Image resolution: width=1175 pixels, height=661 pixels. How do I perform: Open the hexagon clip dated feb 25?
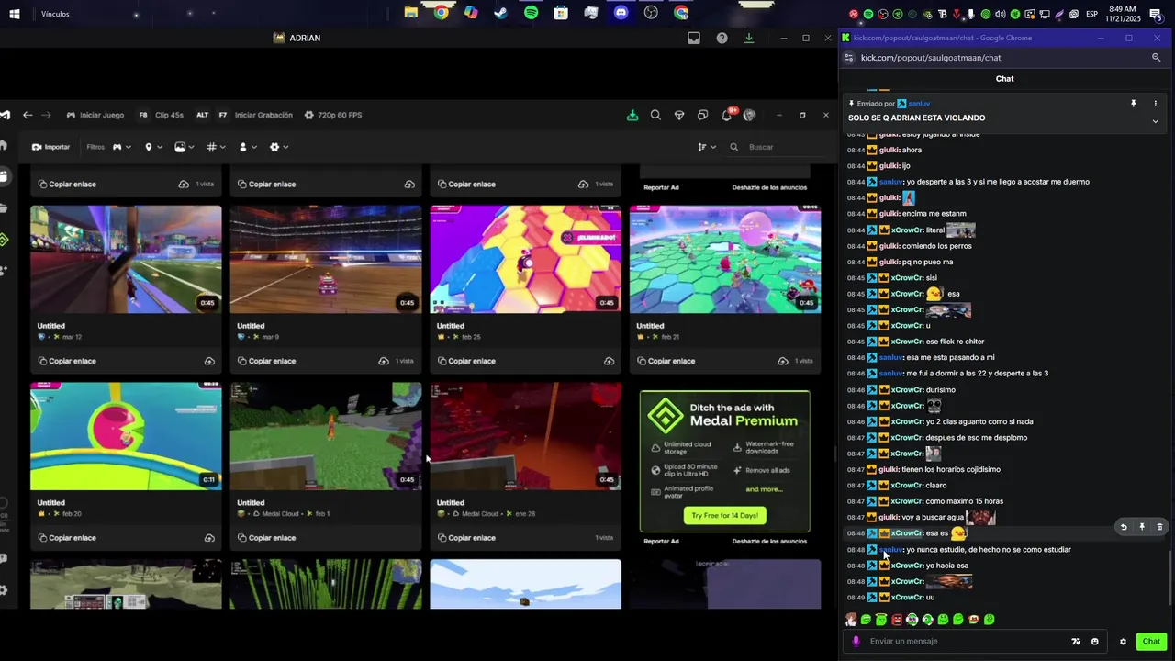click(x=525, y=259)
